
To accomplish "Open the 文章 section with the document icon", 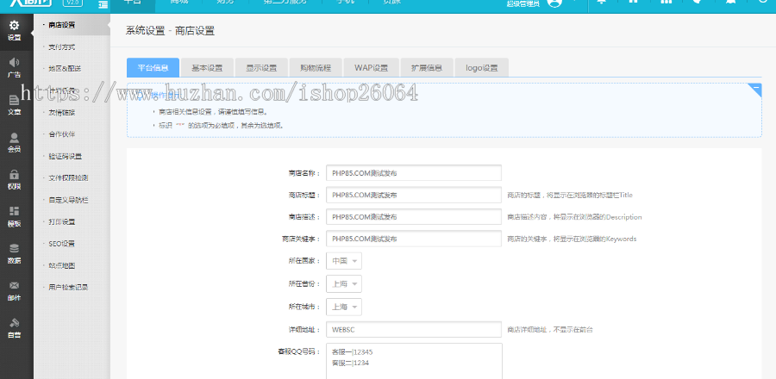I will (x=15, y=105).
